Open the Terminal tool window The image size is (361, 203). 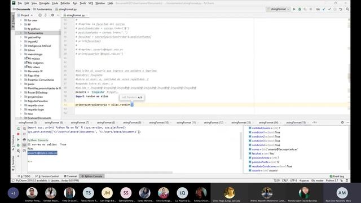click(70, 176)
